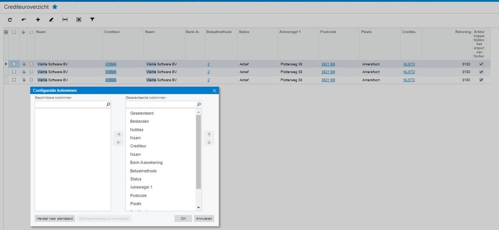Click the pencil edit icon
The height and width of the screenshot is (230, 499).
51,19
